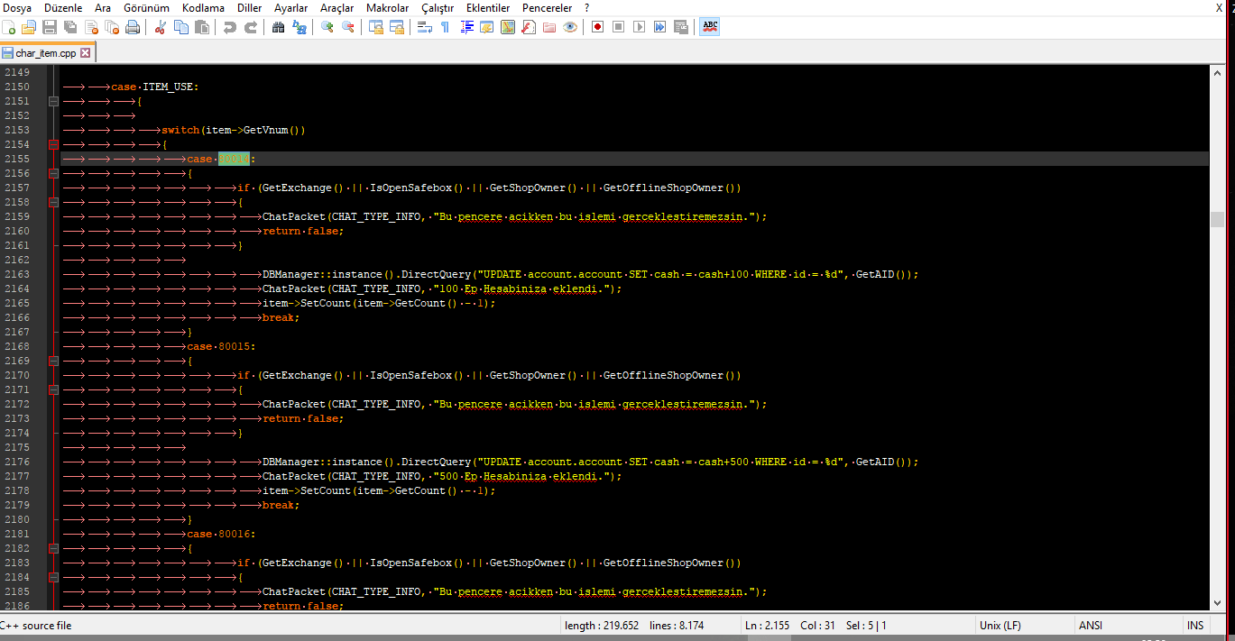
Task: Click the Paste clipboard icon
Action: pos(201,27)
